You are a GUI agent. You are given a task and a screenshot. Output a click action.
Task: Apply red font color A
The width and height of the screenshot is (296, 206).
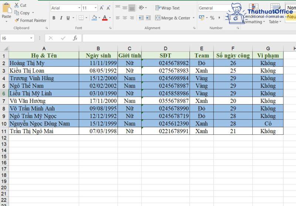[x=105, y=18]
